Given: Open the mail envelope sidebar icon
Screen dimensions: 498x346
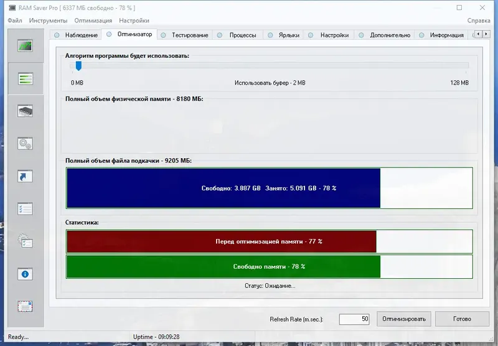Looking at the screenshot, I should [x=25, y=306].
